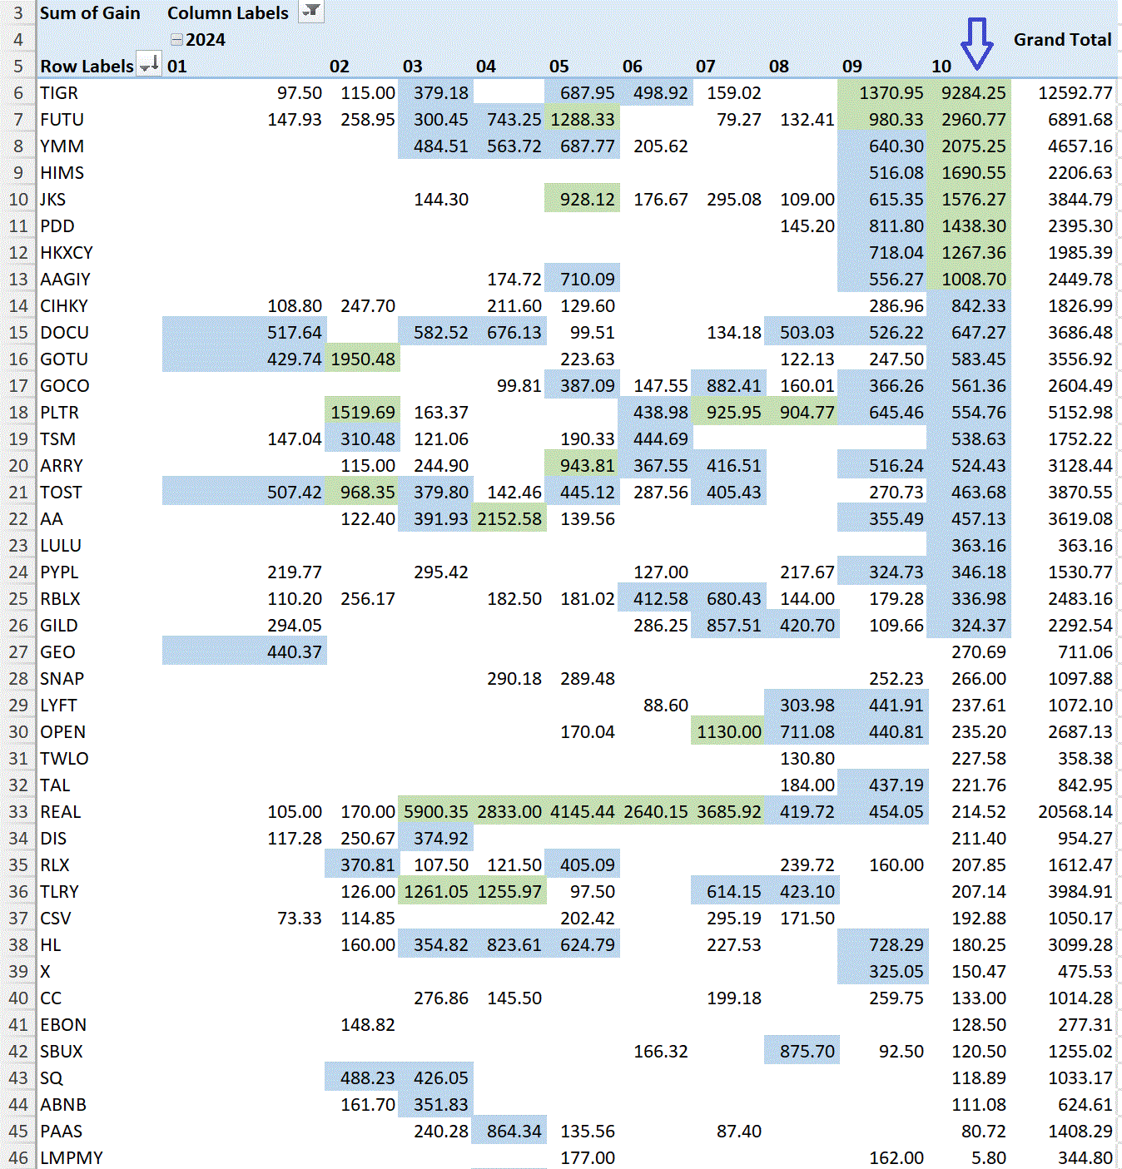This screenshot has width=1122, height=1169.
Task: Select the Grand Total column header
Action: (x=1062, y=40)
